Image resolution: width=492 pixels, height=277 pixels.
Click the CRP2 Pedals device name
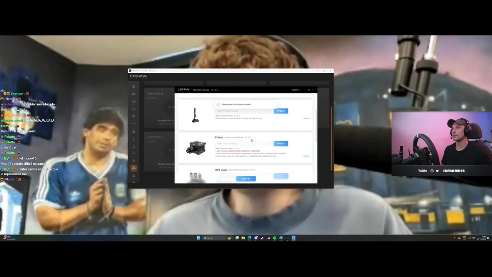pyautogui.click(x=221, y=170)
